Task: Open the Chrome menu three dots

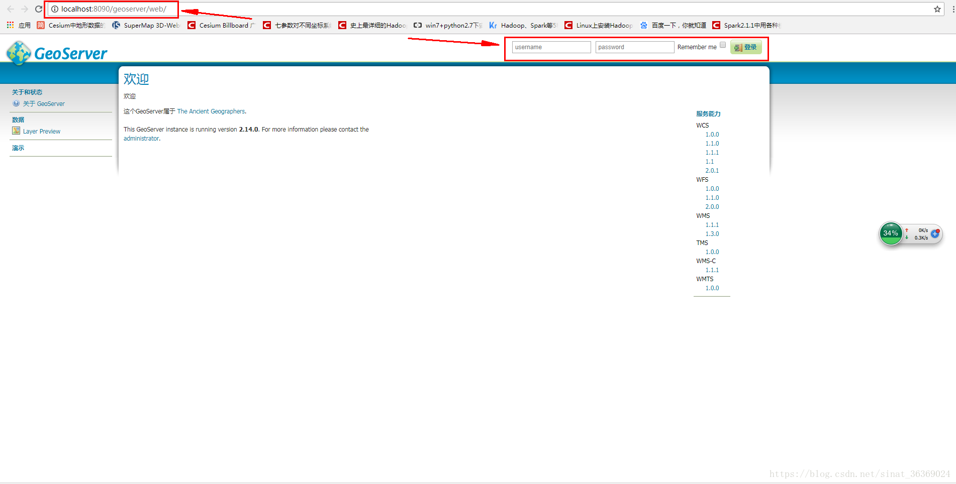Action: click(x=953, y=9)
